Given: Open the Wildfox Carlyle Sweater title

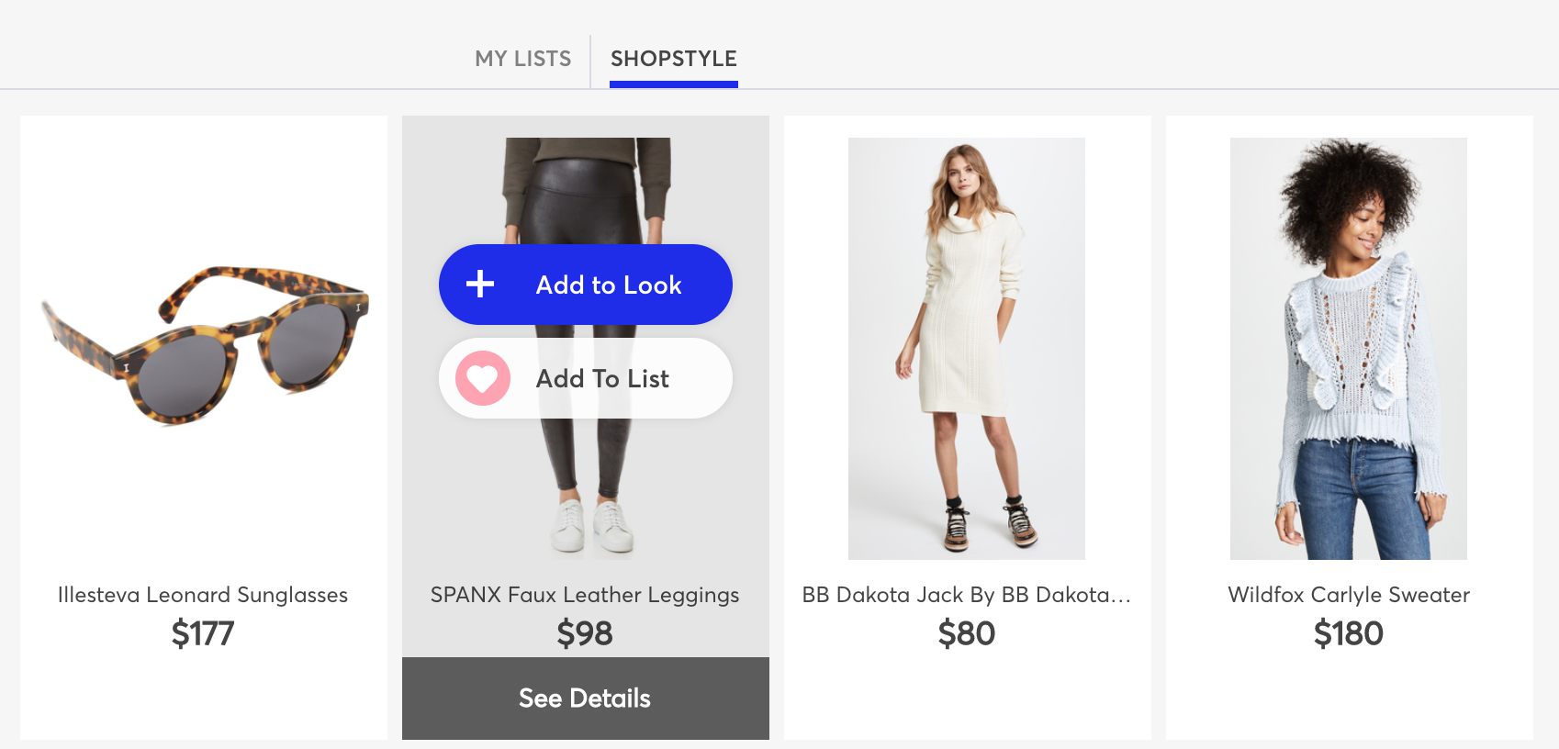Looking at the screenshot, I should [x=1348, y=595].
